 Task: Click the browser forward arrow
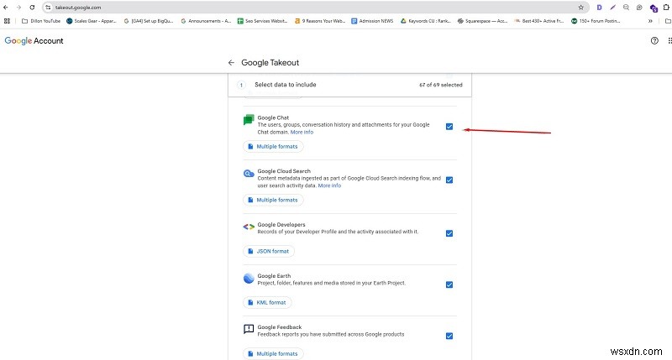click(18, 8)
